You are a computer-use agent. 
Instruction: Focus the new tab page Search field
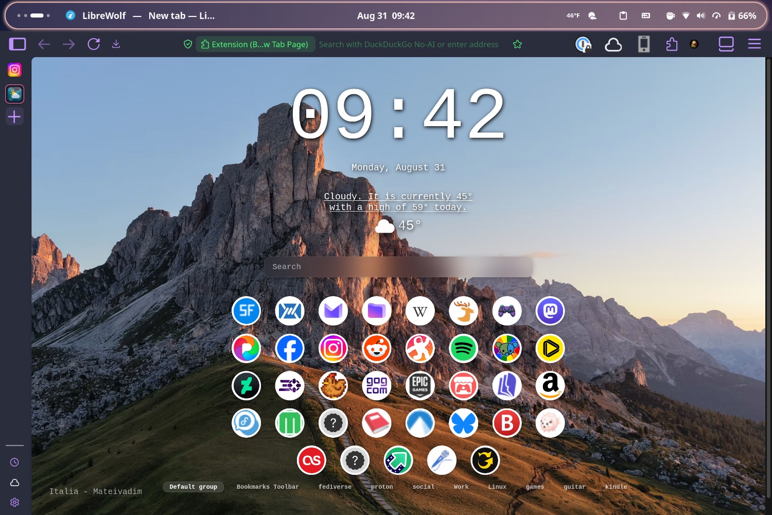[x=398, y=267]
